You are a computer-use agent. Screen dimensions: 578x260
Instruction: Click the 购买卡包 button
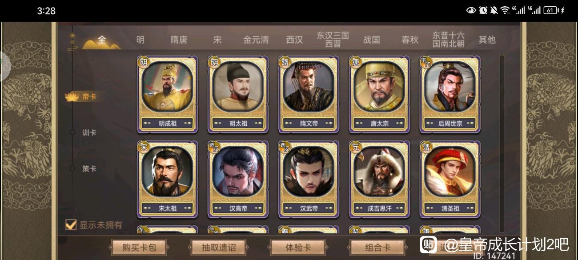pos(140,247)
